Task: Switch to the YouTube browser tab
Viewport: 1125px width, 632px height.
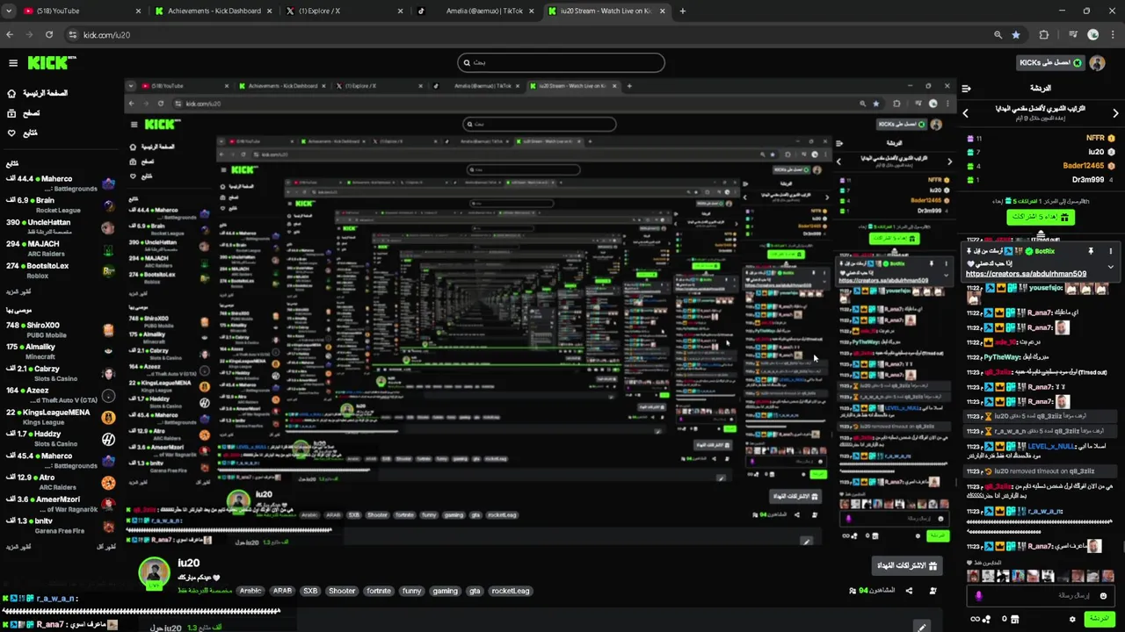Action: (x=80, y=11)
